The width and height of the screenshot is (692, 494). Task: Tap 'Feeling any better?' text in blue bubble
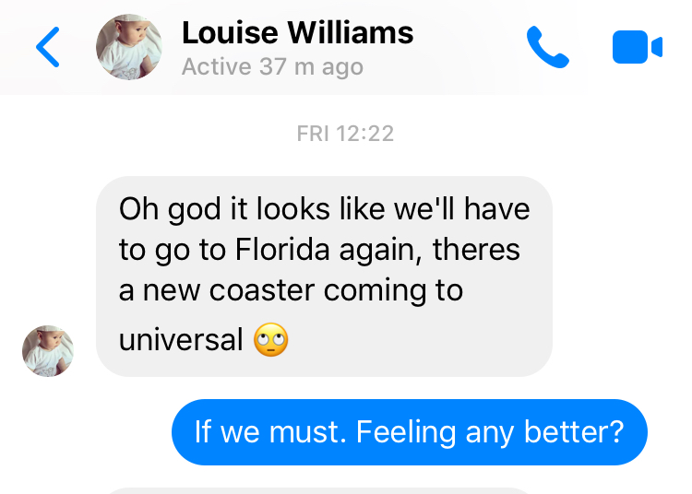point(490,432)
